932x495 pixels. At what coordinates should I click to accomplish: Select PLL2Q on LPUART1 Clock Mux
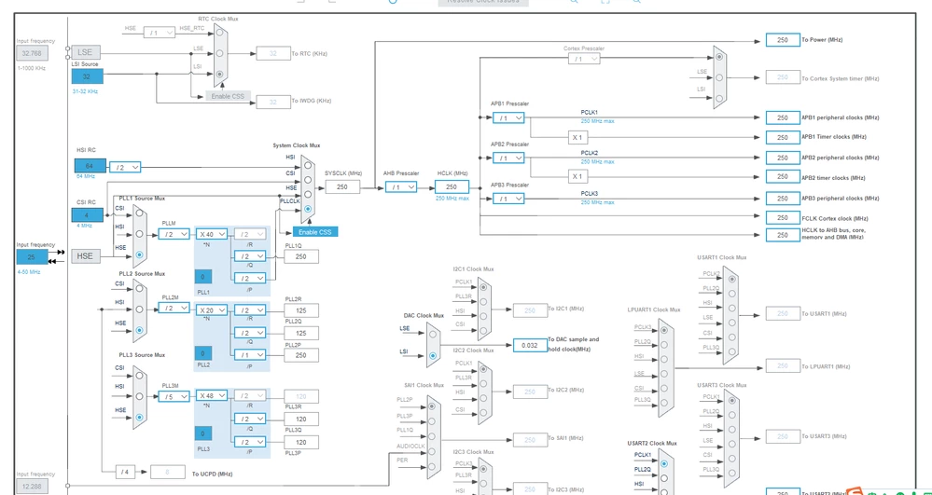pos(663,345)
